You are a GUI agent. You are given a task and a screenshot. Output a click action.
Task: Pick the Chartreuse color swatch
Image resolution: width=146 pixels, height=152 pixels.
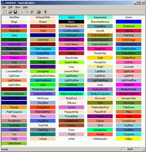pyautogui.click(x=128, y=26)
